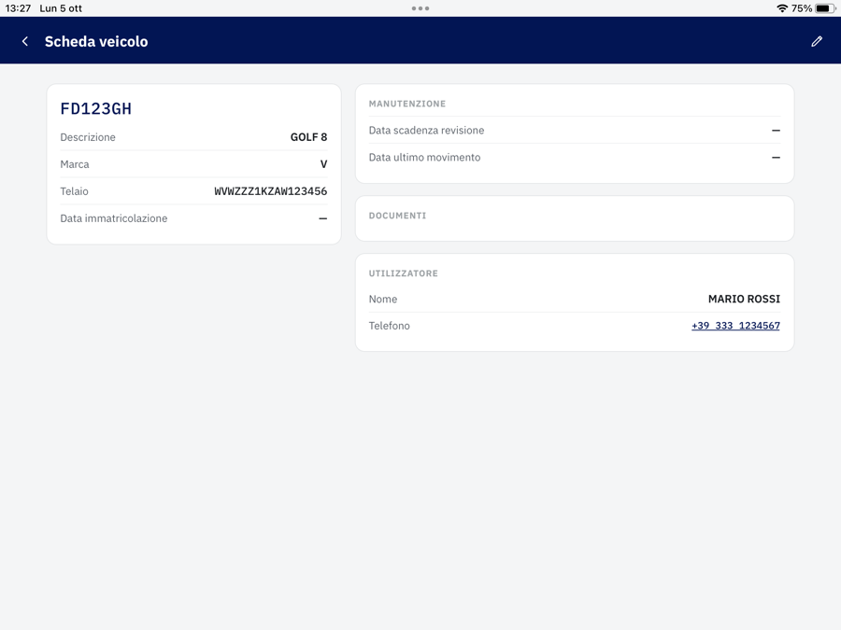
Task: Tap the Data scadenza revisione label
Action: (x=426, y=130)
